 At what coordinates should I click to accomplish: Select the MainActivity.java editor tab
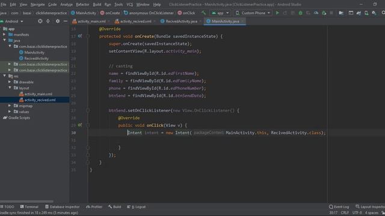[224, 22]
